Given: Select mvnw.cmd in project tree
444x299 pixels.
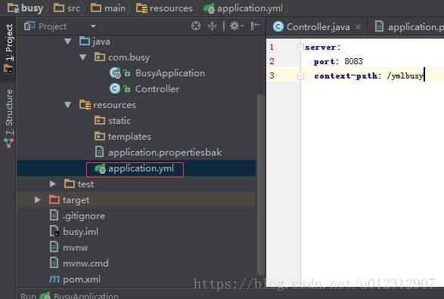Looking at the screenshot, I should (85, 264).
